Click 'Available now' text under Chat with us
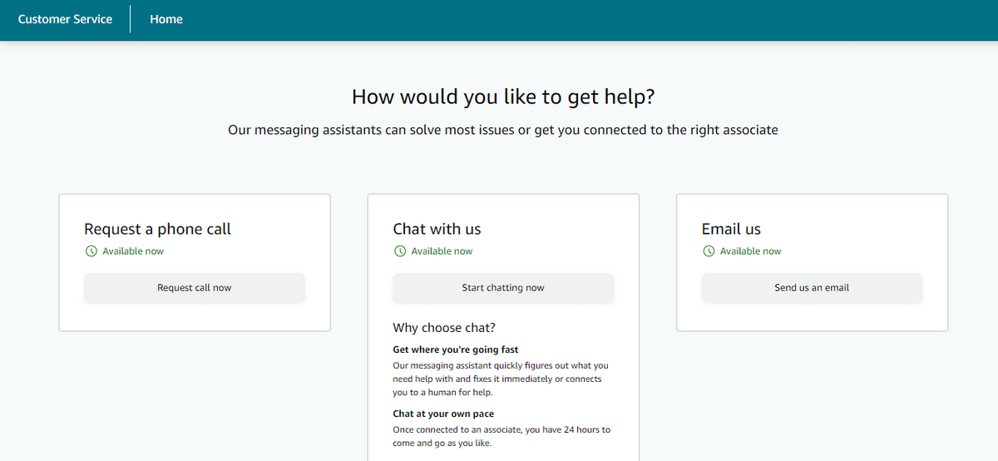 click(x=442, y=251)
